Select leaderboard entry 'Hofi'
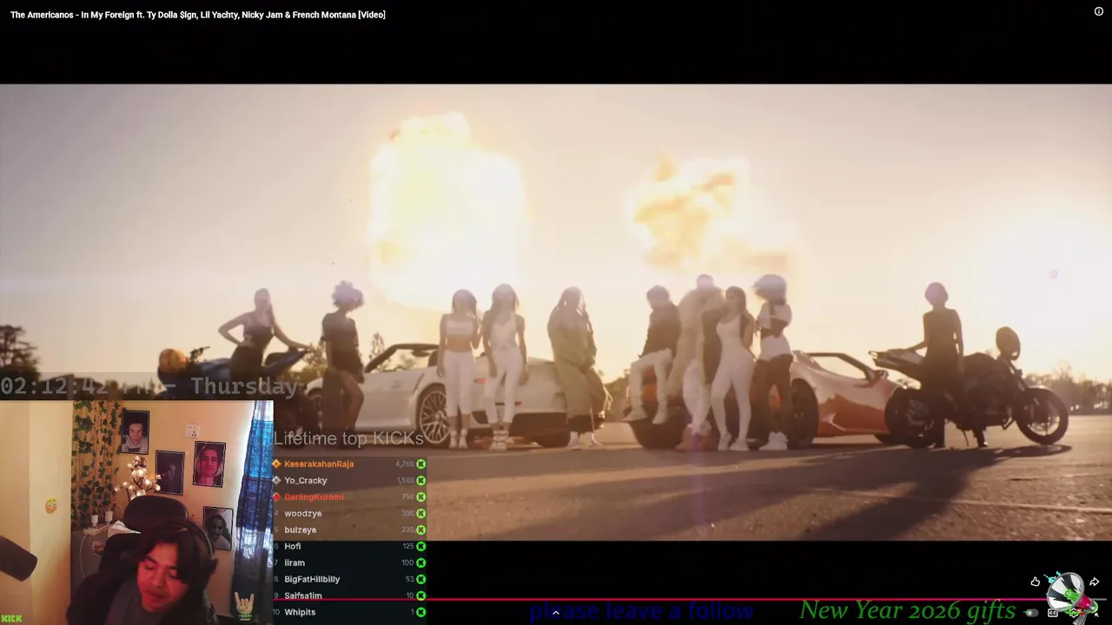Viewport: 1112px width, 625px height. click(293, 547)
